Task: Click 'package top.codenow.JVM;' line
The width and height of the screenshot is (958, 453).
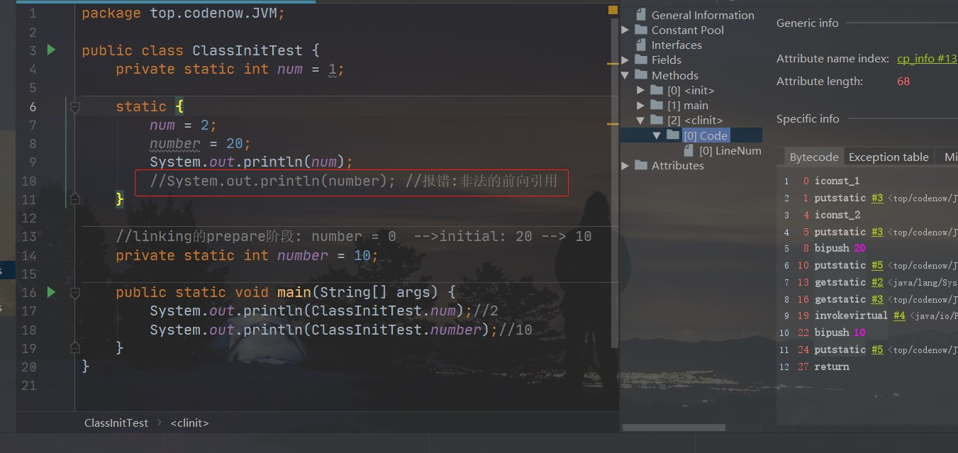Action: pos(183,13)
